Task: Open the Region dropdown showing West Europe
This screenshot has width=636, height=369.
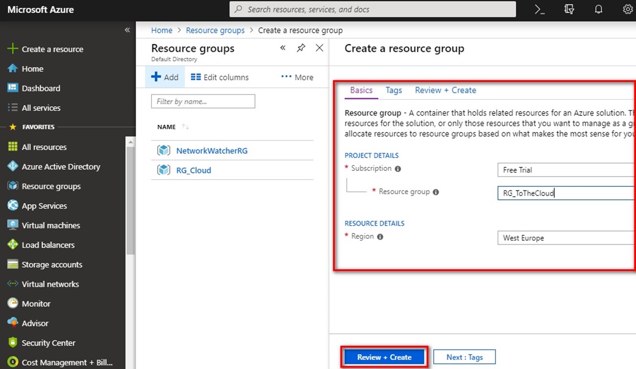Action: click(x=566, y=238)
